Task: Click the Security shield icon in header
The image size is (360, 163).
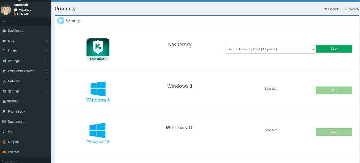Action: click(61, 21)
